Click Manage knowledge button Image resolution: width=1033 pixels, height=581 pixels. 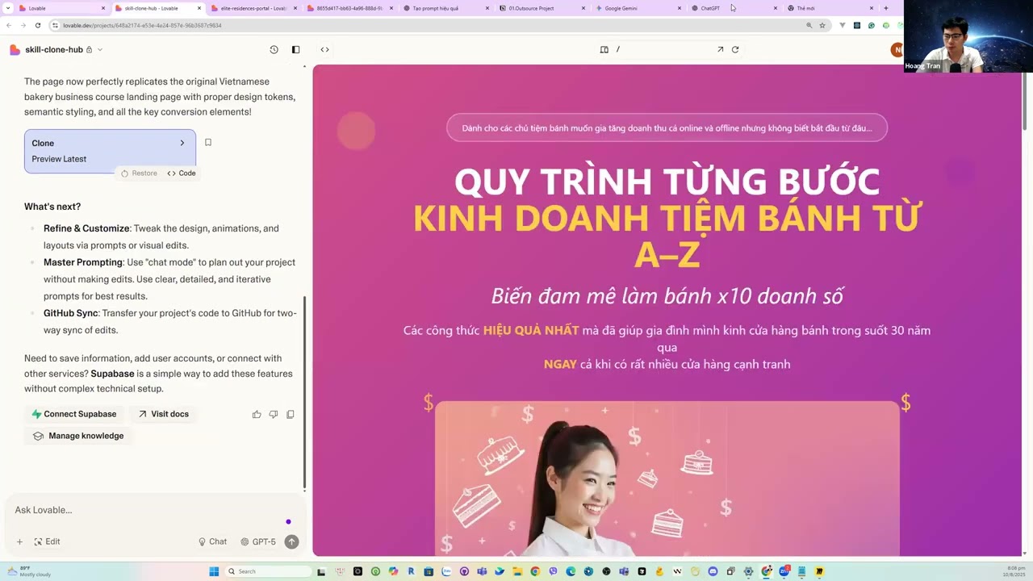pyautogui.click(x=78, y=436)
